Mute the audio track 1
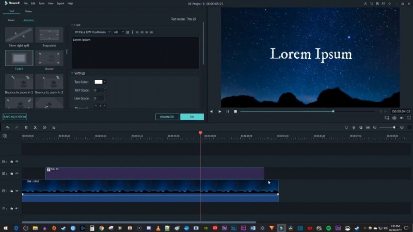 (17, 208)
